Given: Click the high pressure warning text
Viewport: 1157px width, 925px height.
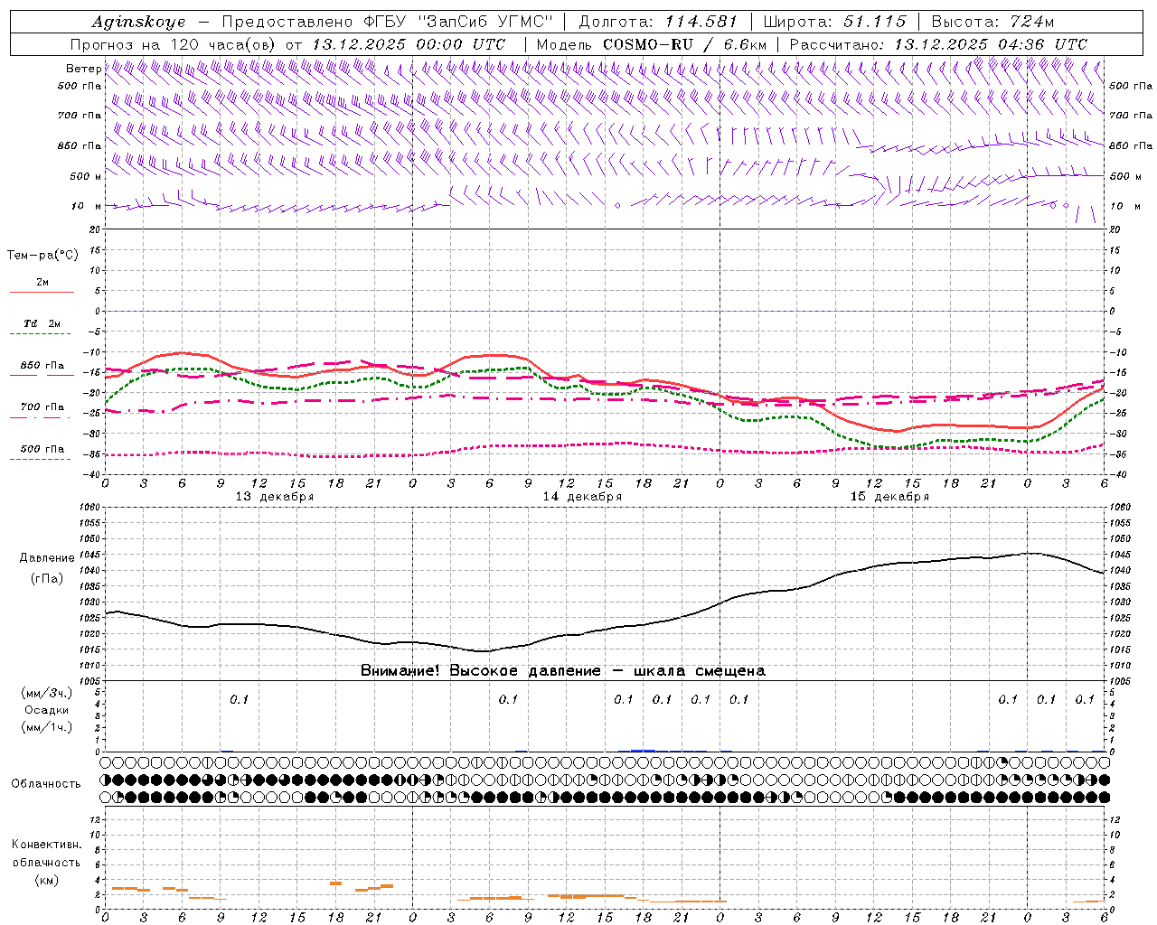Looking at the screenshot, I should click(x=562, y=671).
